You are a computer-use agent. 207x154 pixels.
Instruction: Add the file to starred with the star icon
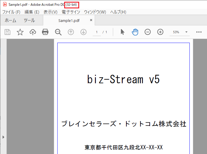tap(20, 32)
